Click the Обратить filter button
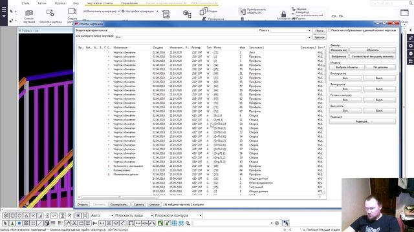 (373, 50)
